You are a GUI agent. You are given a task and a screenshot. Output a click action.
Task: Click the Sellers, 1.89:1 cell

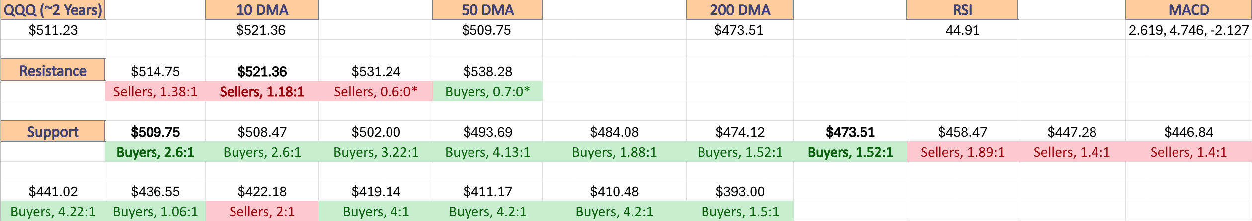click(x=962, y=152)
